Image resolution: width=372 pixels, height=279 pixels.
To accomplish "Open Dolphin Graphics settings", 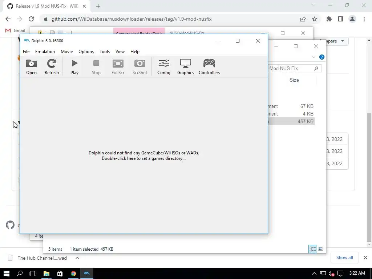I will 186,67.
